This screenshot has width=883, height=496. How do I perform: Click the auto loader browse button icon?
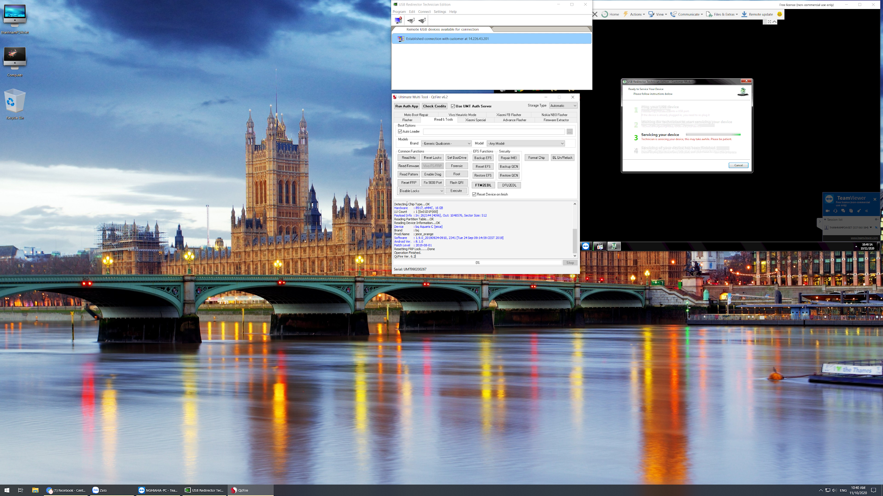(570, 132)
